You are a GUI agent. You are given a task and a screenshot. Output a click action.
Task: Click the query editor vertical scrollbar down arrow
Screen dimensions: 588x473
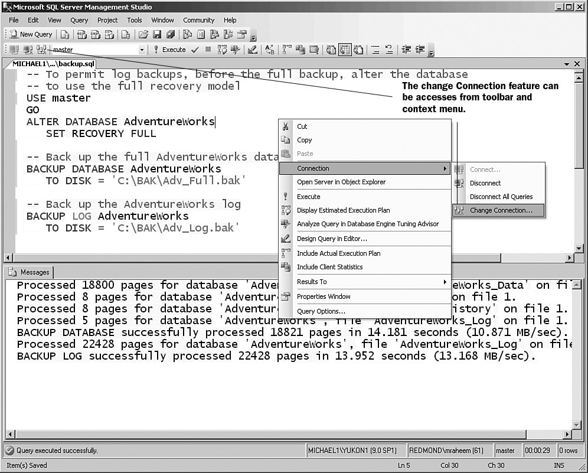pos(579,249)
